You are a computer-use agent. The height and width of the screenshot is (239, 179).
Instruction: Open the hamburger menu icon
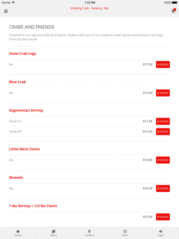click(6, 11)
